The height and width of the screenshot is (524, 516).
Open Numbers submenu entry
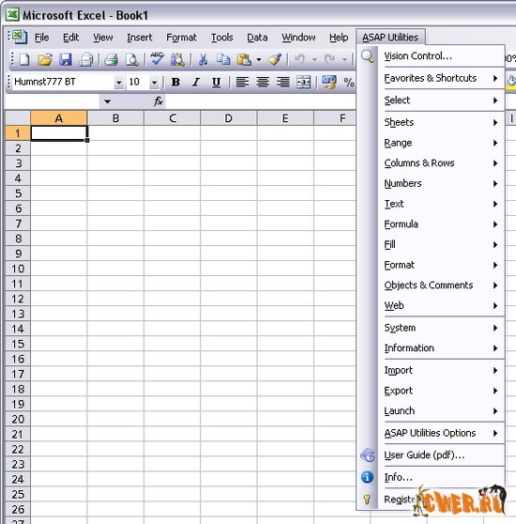click(441, 183)
